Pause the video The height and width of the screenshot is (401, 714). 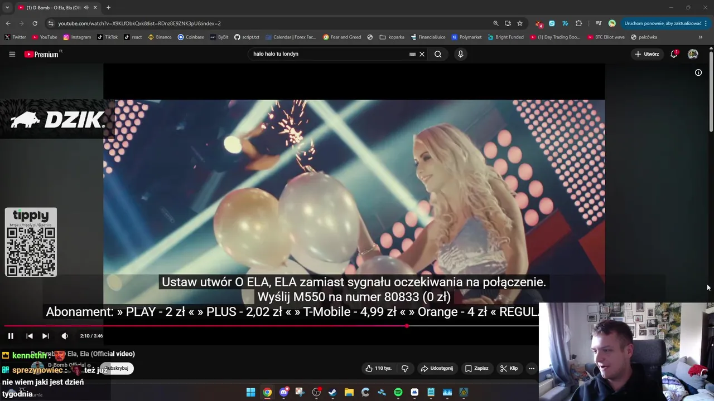coord(11,336)
